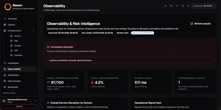This screenshot has height=110, width=221.
Task: Click the Overall Service Disruption card
Action: 108,82
